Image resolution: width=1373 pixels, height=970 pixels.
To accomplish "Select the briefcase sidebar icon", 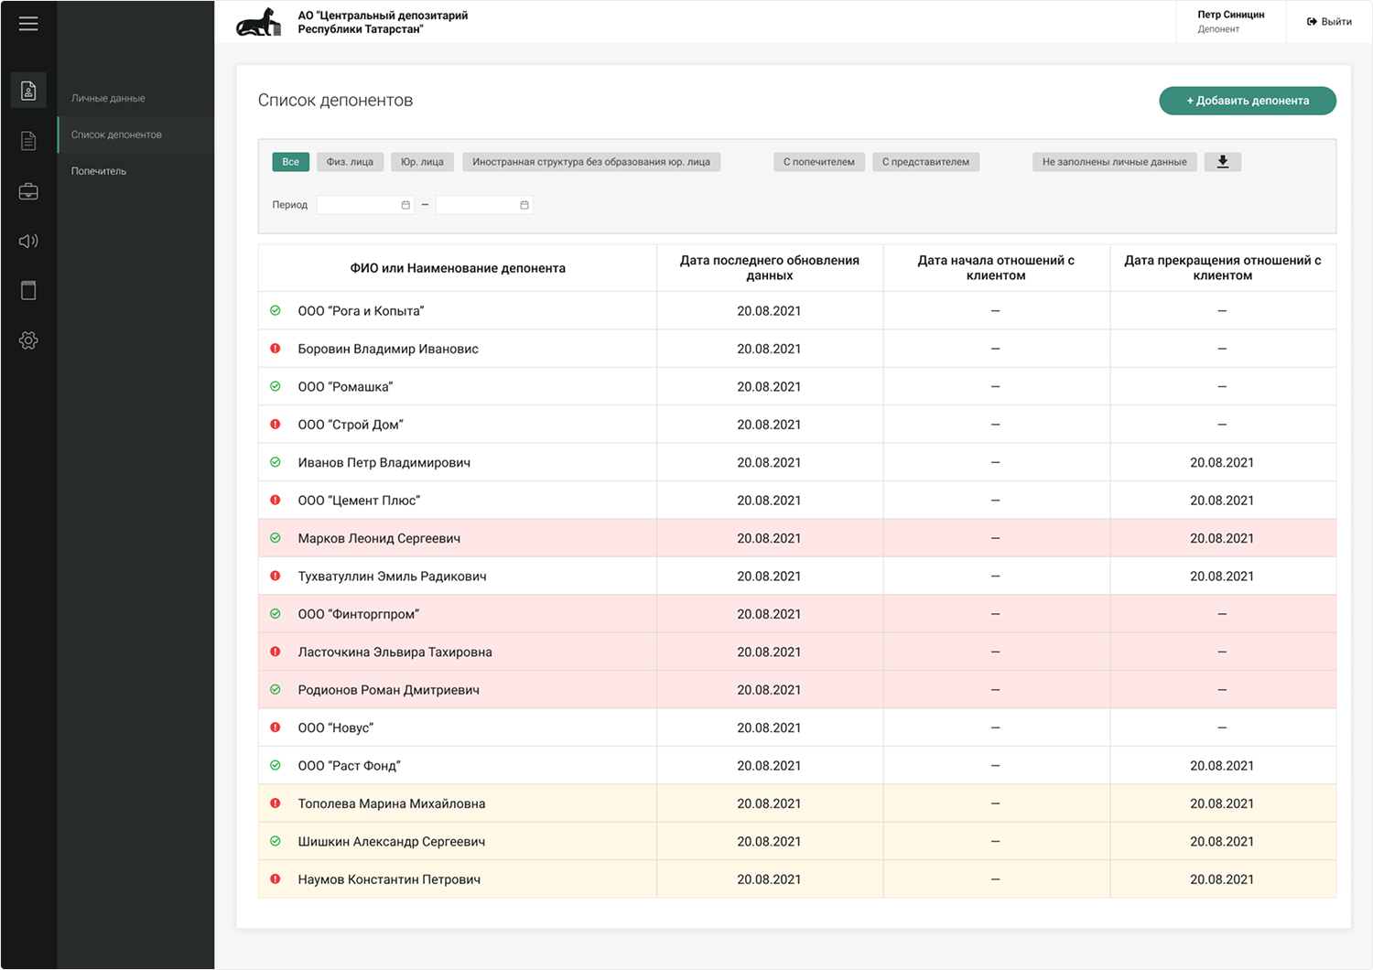I will point(28,191).
